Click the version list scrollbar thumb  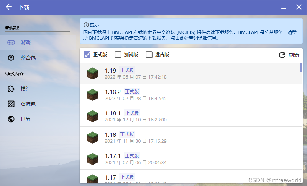pyautogui.click(x=301, y=67)
